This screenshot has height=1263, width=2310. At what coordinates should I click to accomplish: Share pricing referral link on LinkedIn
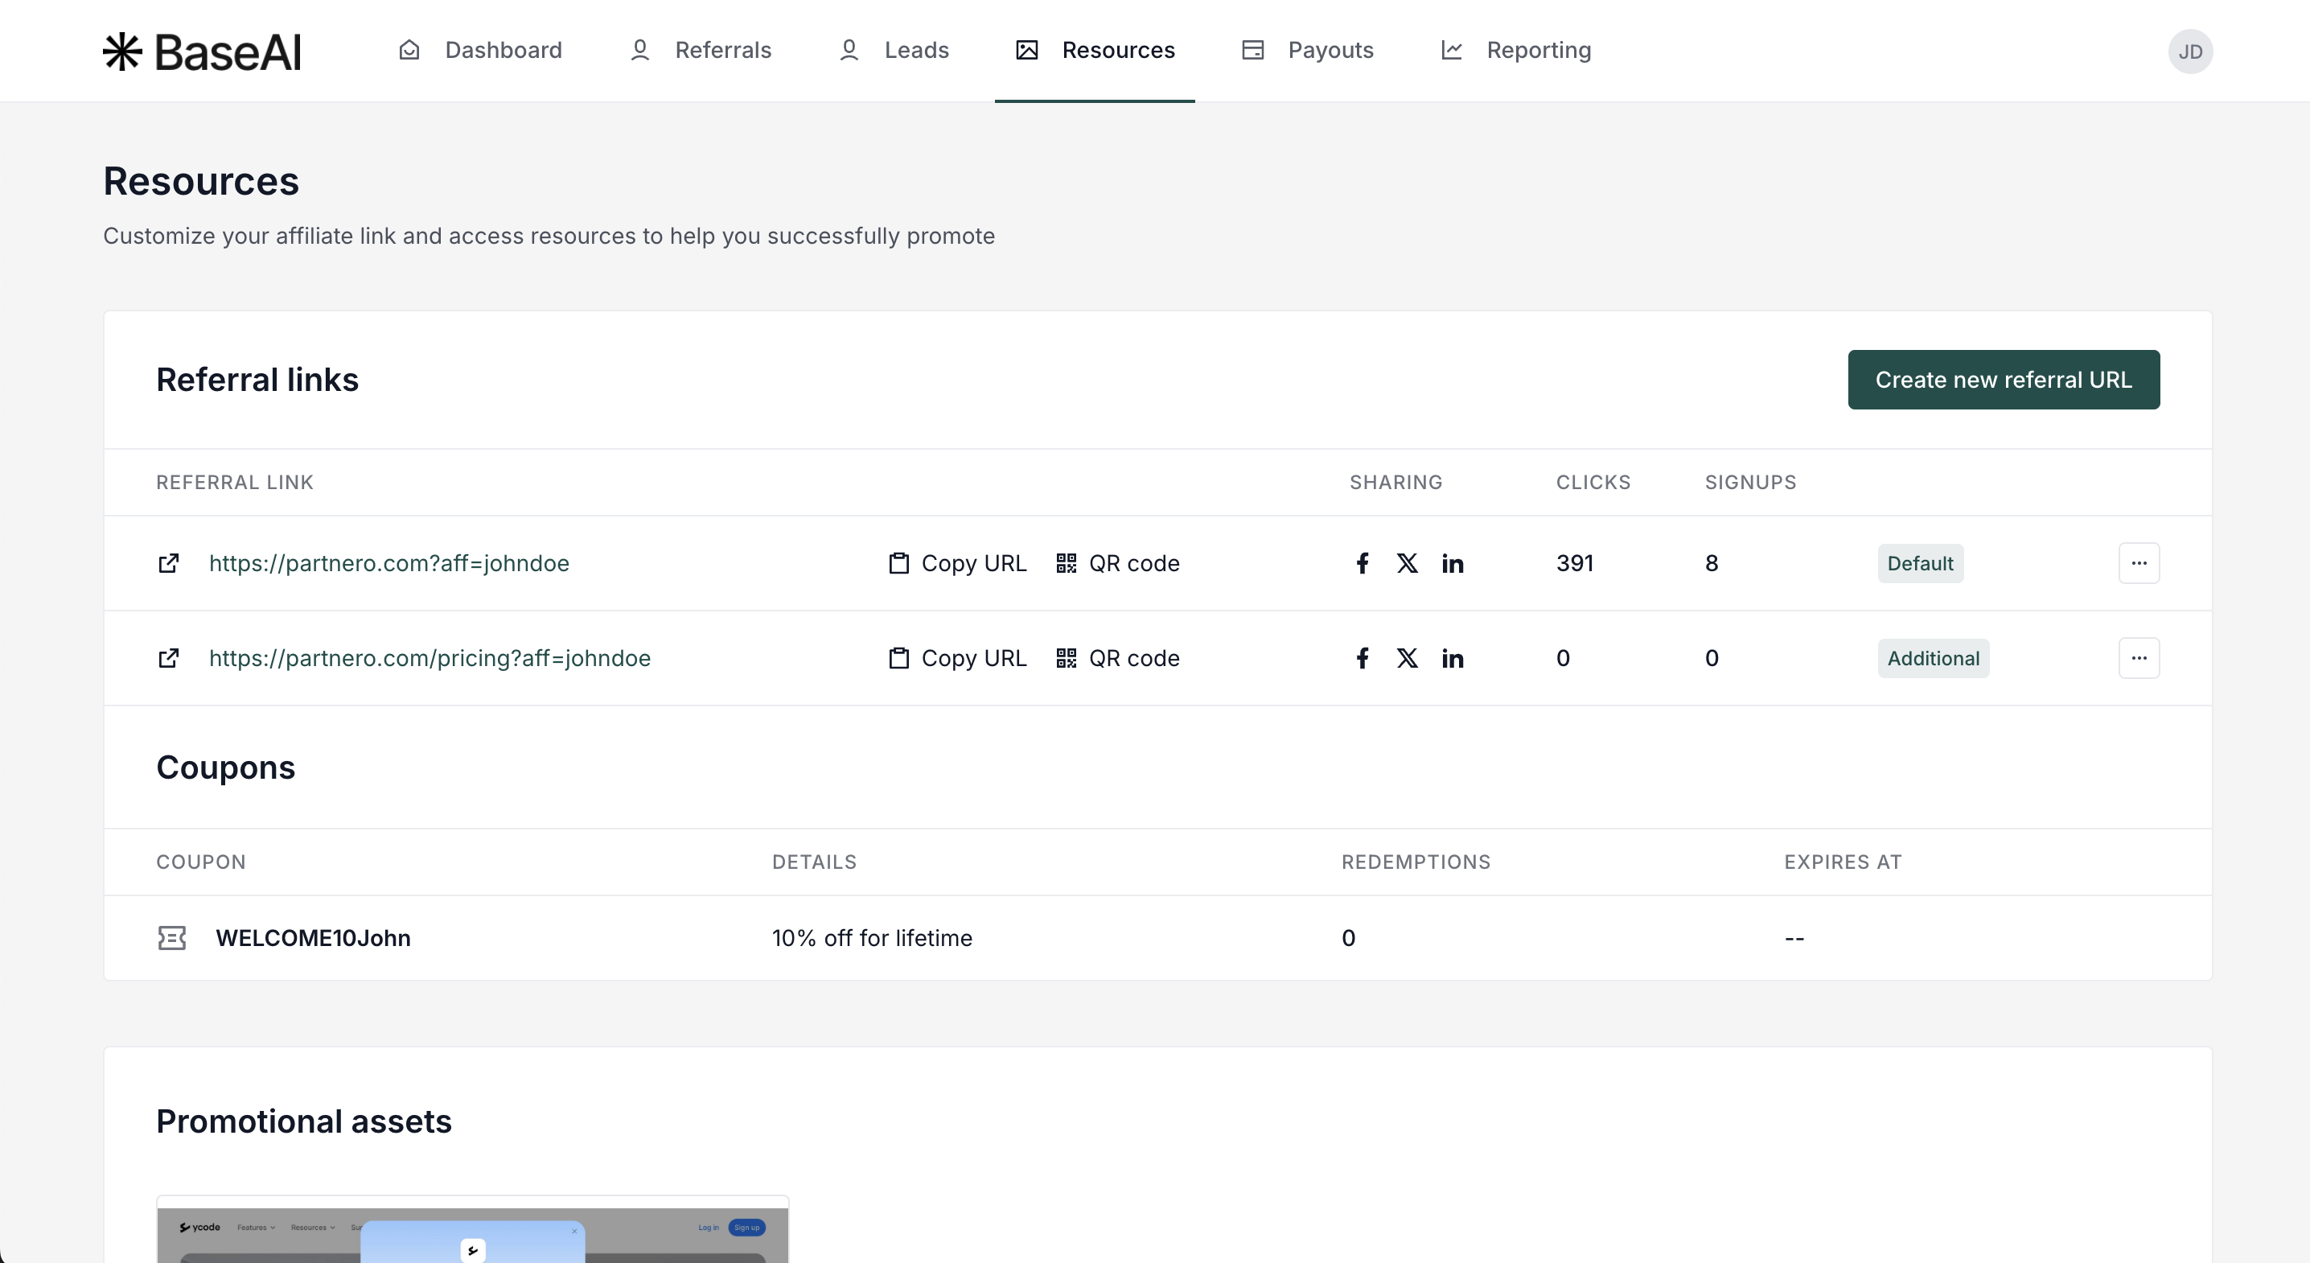tap(1453, 658)
